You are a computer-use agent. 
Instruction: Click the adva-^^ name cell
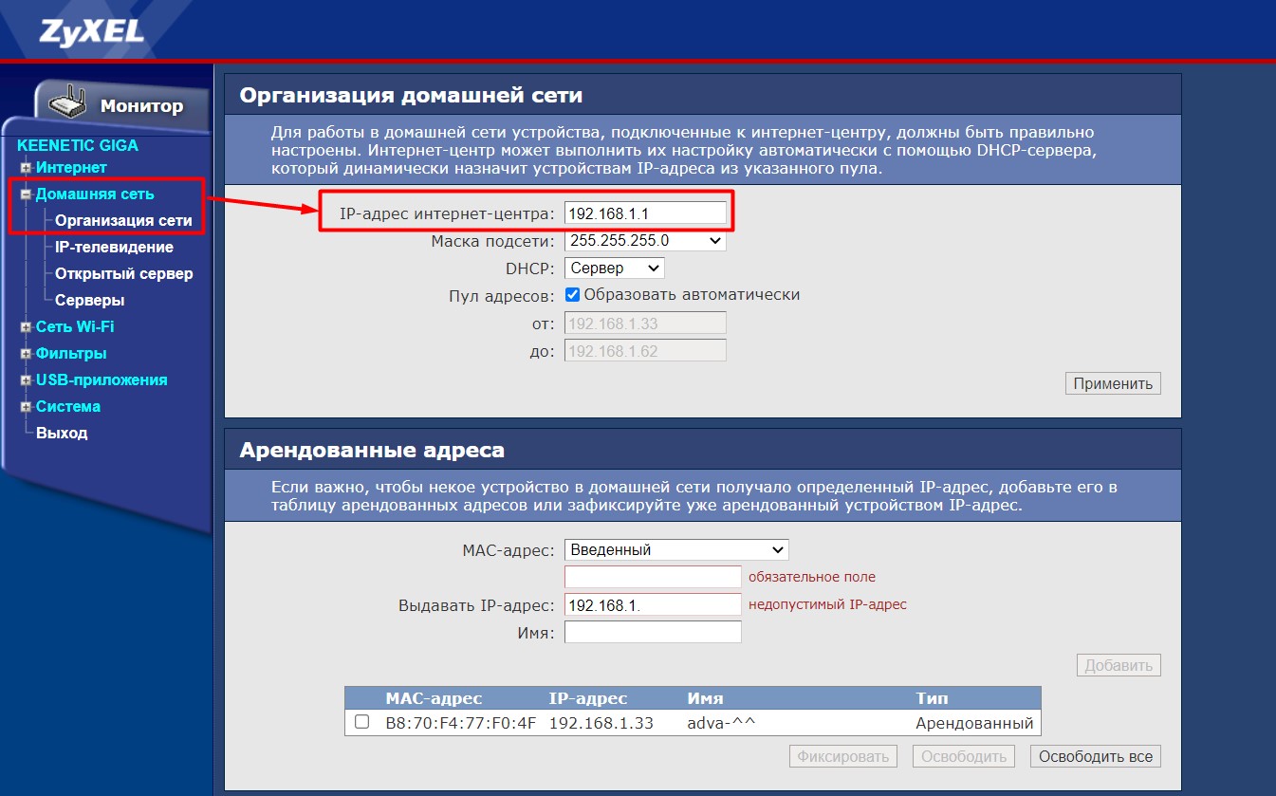[721, 723]
